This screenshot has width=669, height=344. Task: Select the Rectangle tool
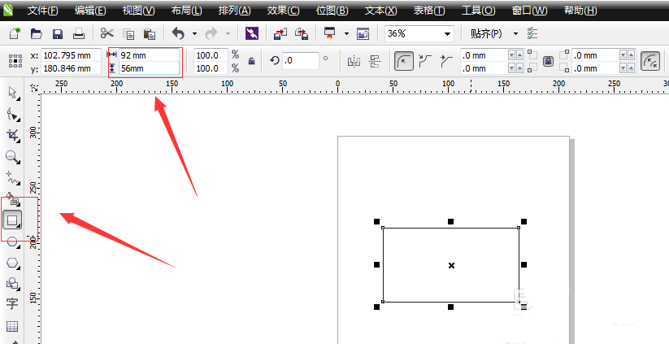[12, 220]
